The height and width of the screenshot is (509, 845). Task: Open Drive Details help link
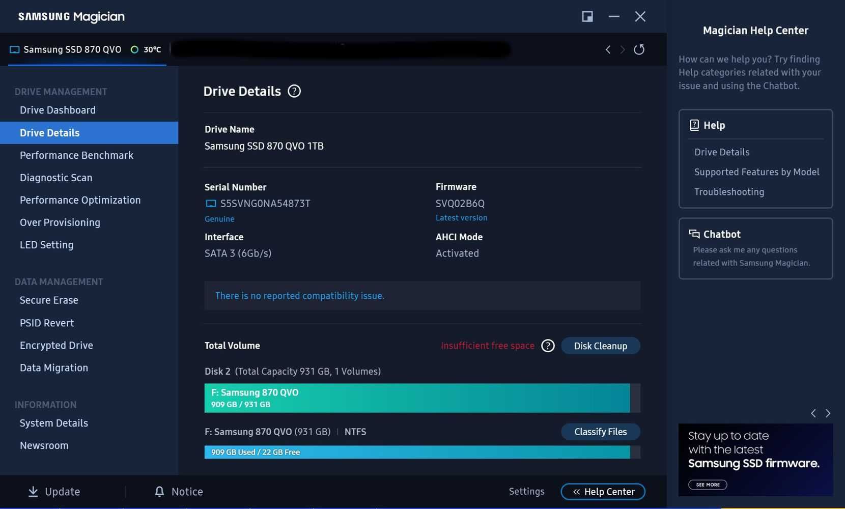tap(722, 152)
